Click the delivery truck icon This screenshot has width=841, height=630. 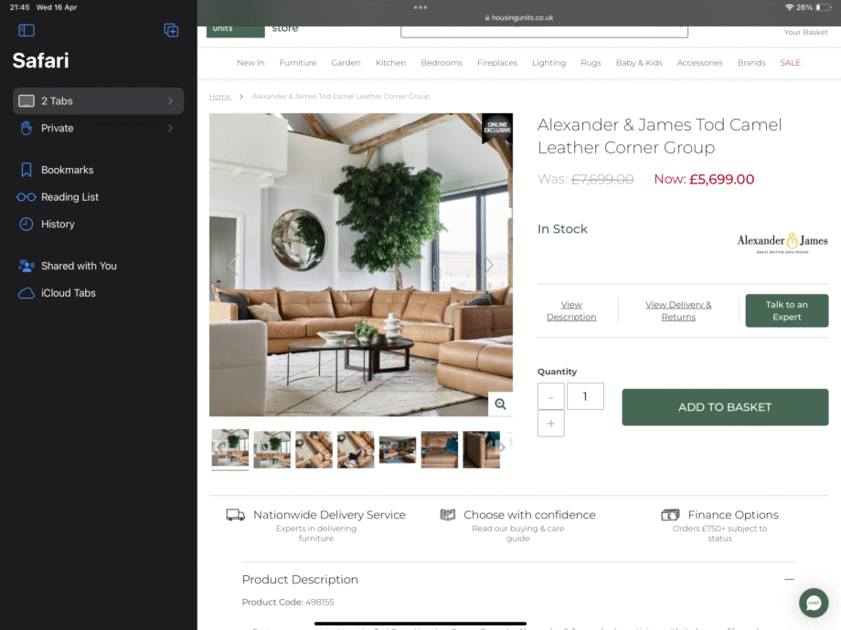pyautogui.click(x=236, y=515)
